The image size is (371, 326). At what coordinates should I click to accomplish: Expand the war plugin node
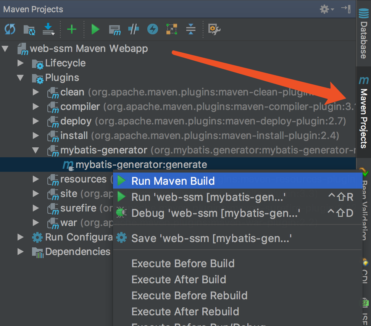[36, 223]
